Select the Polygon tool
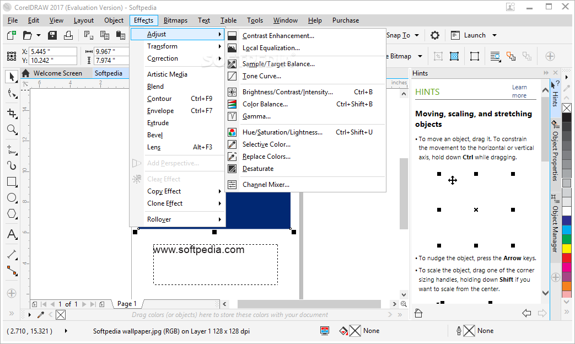Viewport: 575px width, 344px height. point(12,214)
